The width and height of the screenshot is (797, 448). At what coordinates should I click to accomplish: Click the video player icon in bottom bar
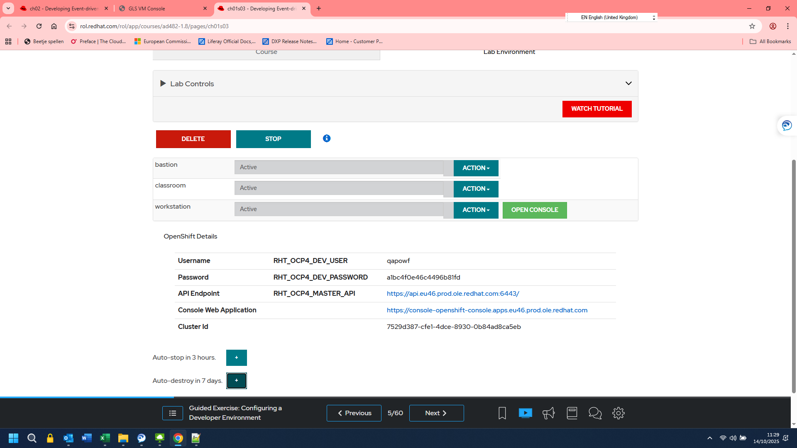[x=525, y=413]
